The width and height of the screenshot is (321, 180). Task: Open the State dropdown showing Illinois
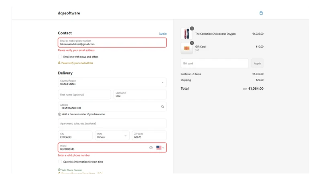tap(112, 136)
